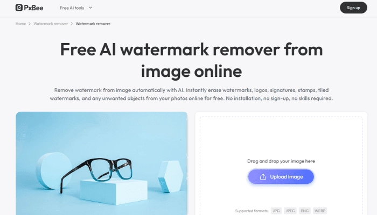Viewport: 377px width, 215px height.
Task: Select the PNG format tag
Action: point(305,211)
